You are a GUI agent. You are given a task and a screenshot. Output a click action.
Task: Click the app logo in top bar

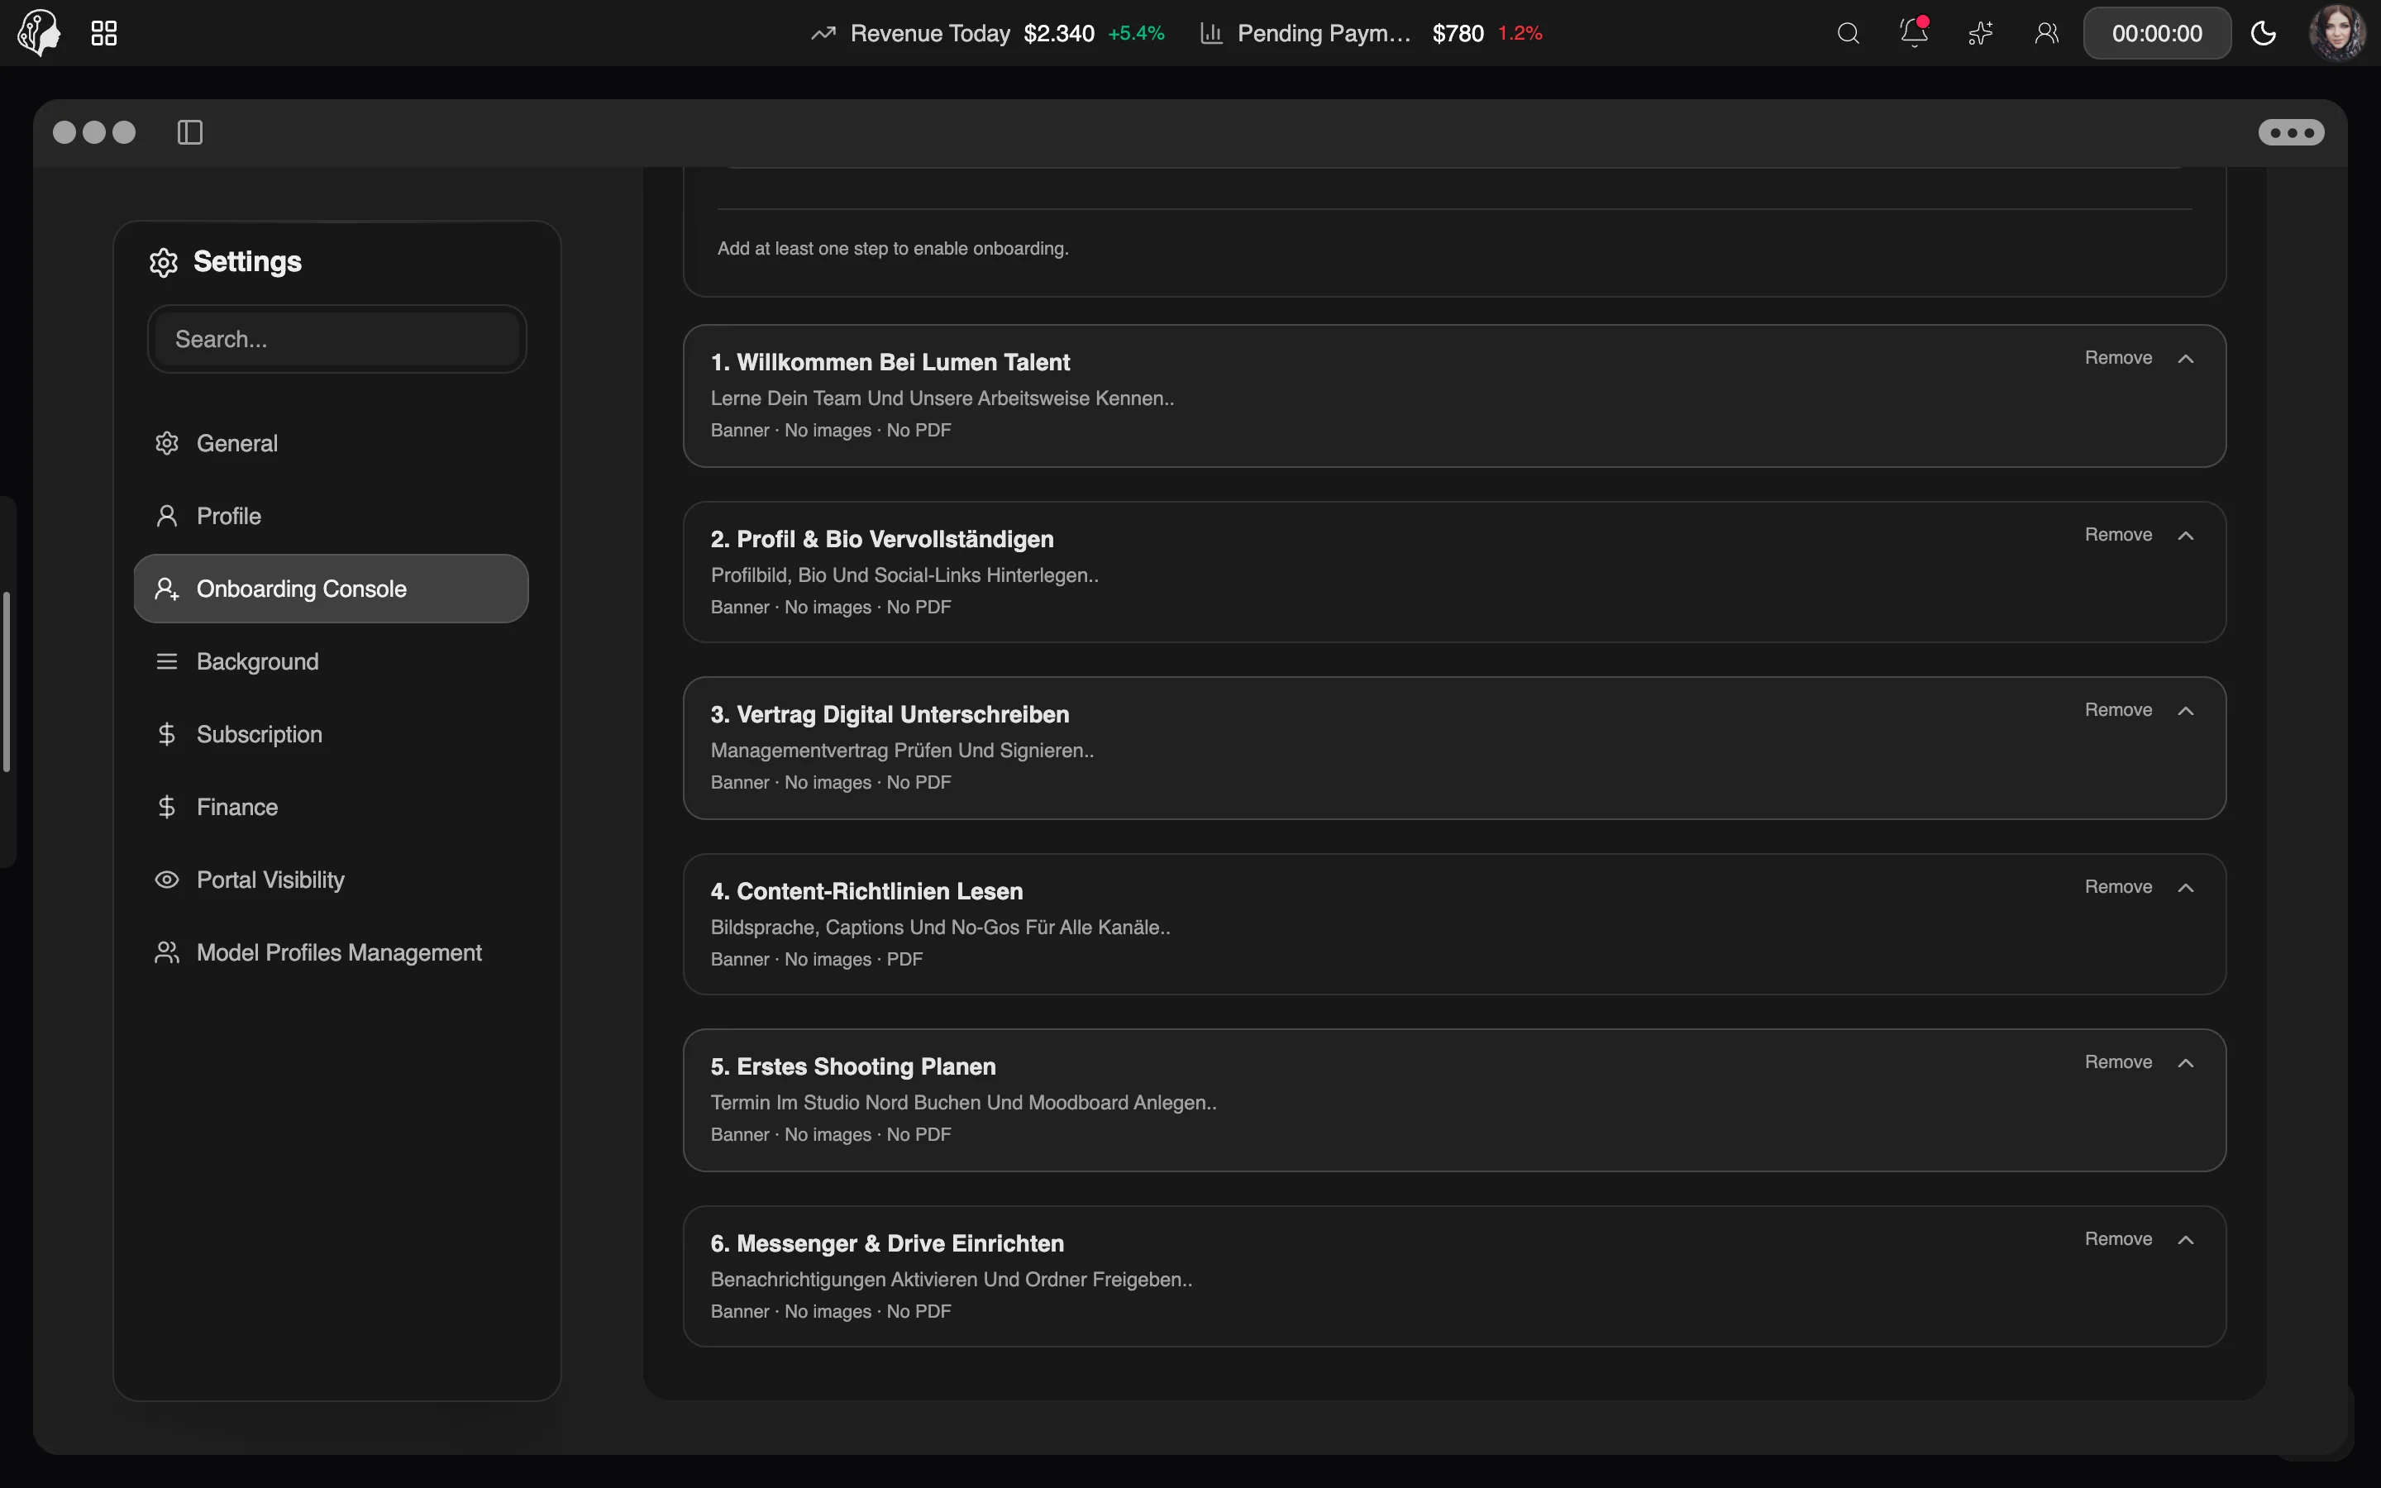pos(40,32)
